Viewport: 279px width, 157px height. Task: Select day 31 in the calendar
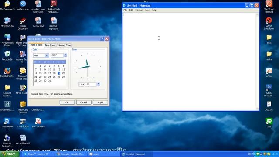coord(49,81)
